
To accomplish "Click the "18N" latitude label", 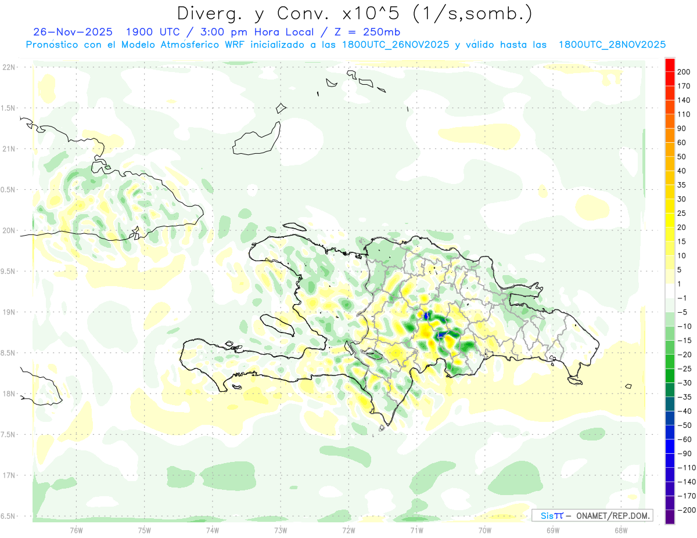I will 8,393.
